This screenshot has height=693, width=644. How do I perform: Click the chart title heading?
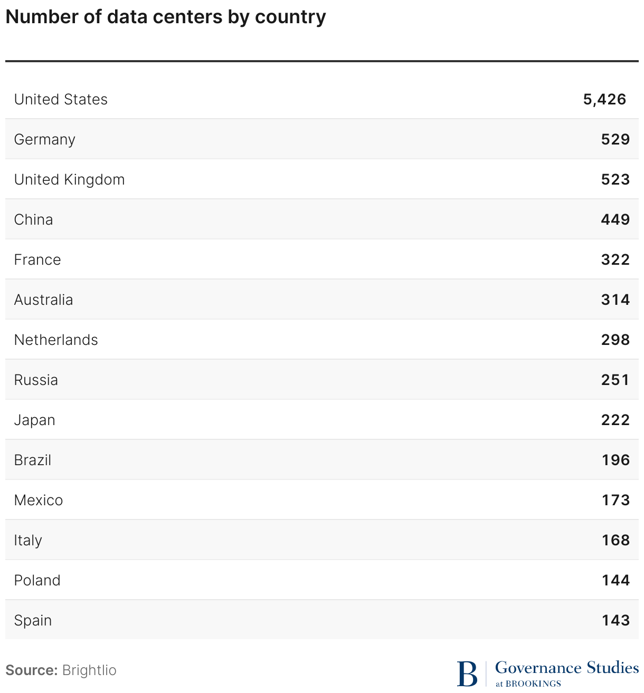point(166,17)
